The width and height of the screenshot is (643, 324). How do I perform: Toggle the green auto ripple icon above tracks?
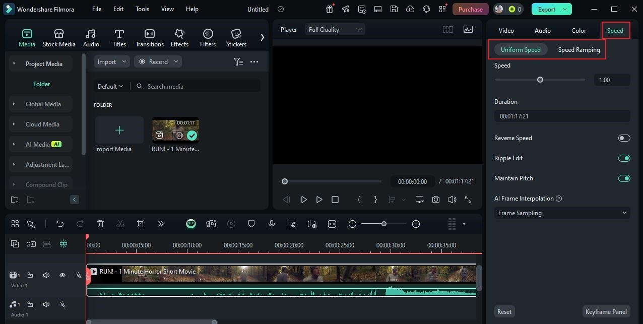pos(63,244)
